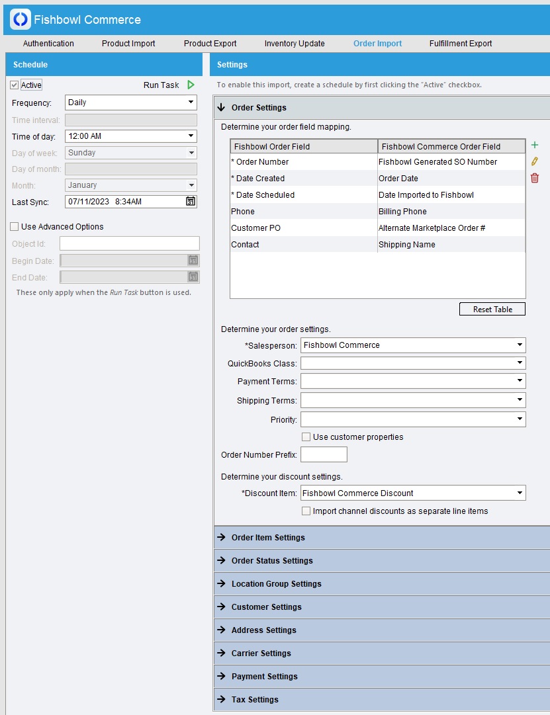The width and height of the screenshot is (550, 715).
Task: Collapse the Order Settings section
Action: pyautogui.click(x=259, y=108)
